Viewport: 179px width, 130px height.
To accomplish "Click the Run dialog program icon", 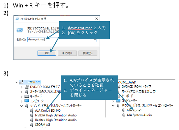I will click(20, 30).
